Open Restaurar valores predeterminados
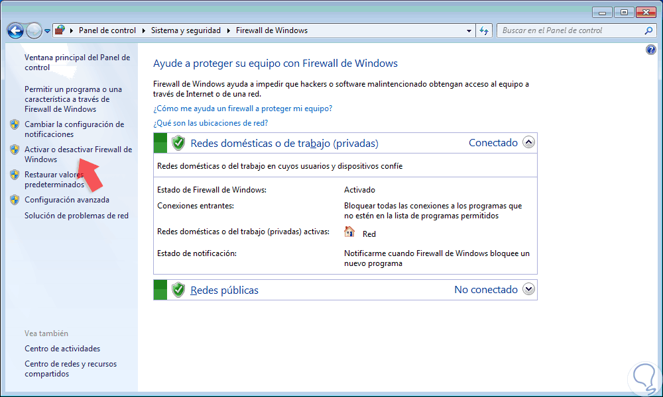The image size is (663, 397). point(54,179)
